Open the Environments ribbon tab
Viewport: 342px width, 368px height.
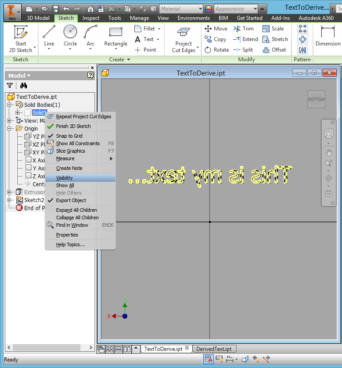194,18
